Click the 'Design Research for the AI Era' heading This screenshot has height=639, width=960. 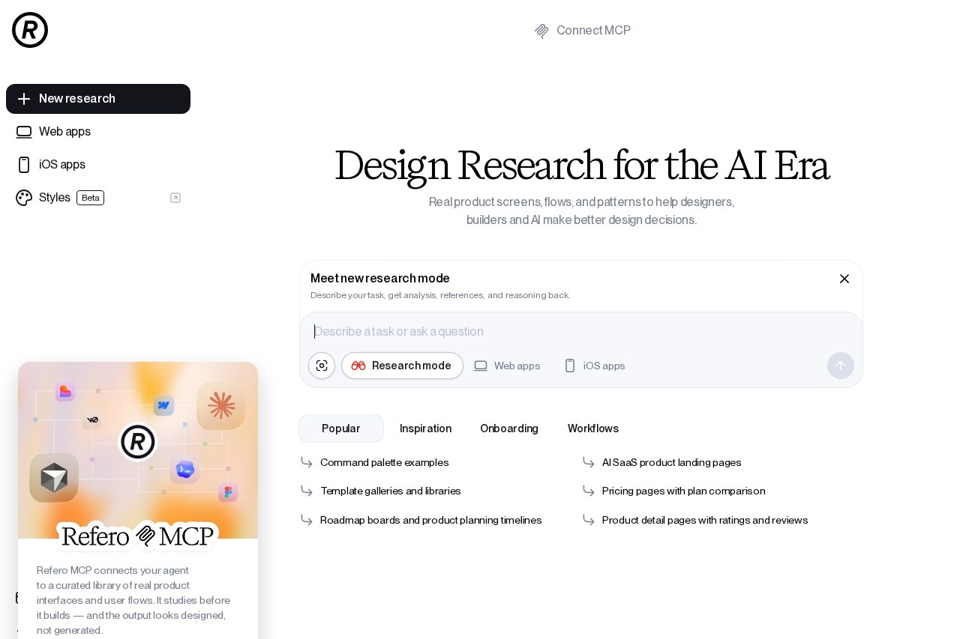pyautogui.click(x=581, y=166)
